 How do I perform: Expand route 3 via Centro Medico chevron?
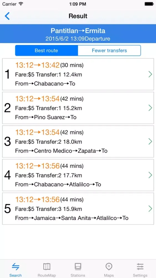[x=150, y=142]
